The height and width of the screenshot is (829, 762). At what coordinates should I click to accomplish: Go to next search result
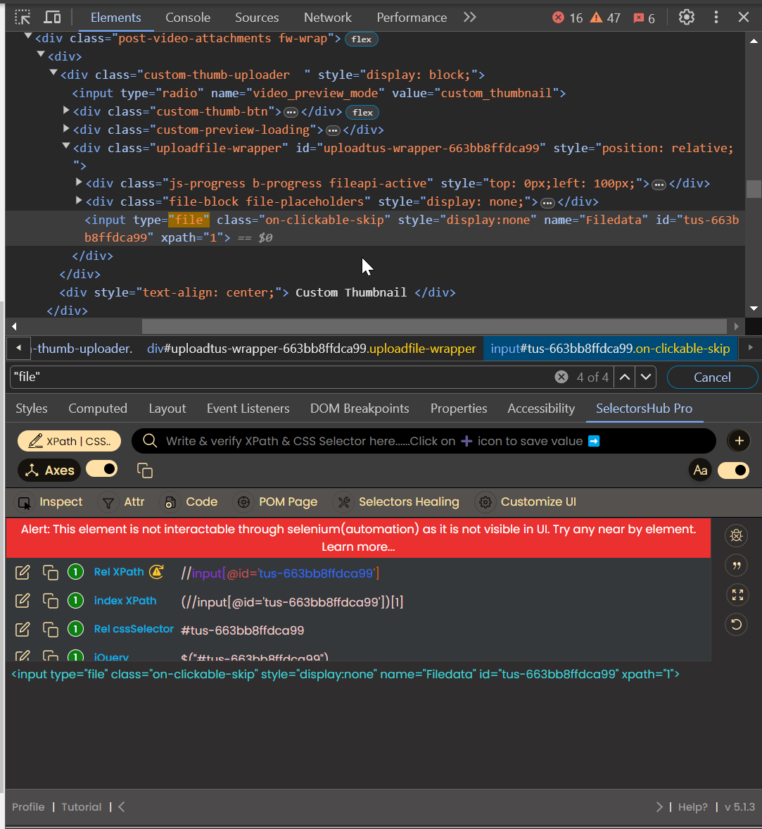[646, 377]
